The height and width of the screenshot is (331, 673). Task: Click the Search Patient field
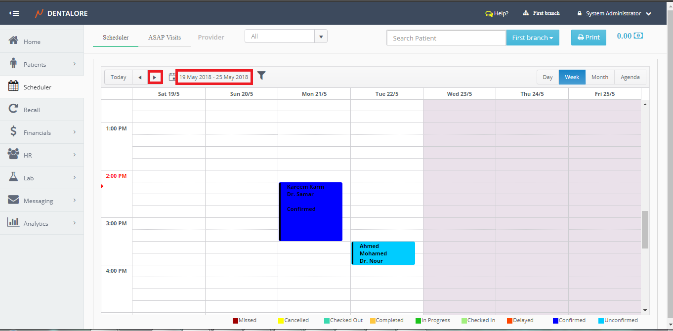coord(446,38)
